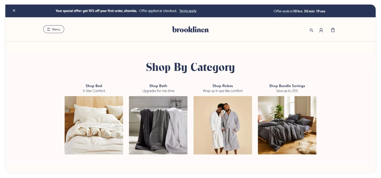Click the Shop Bath heading
The image size is (381, 178).
coord(158,86)
